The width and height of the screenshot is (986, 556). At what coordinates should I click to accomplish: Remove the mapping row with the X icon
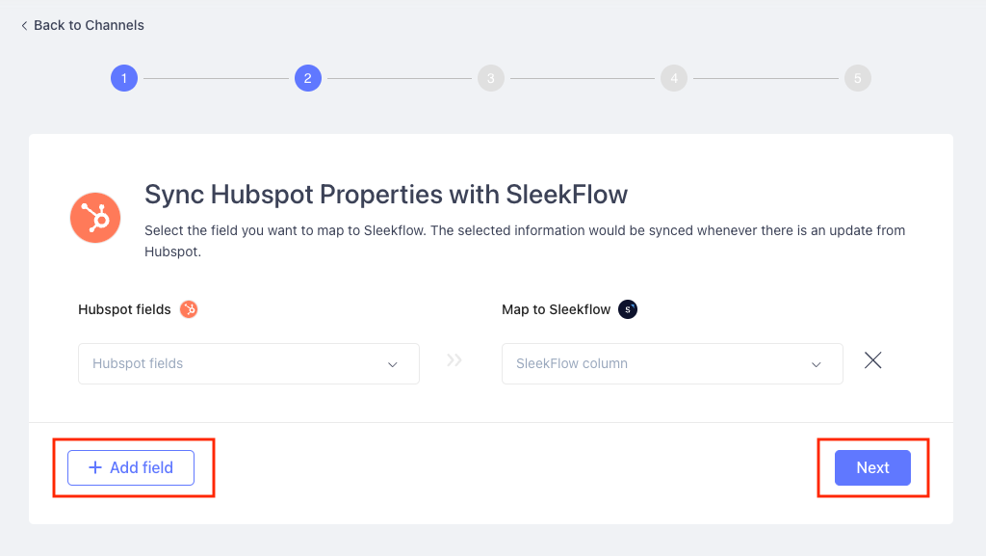[872, 360]
